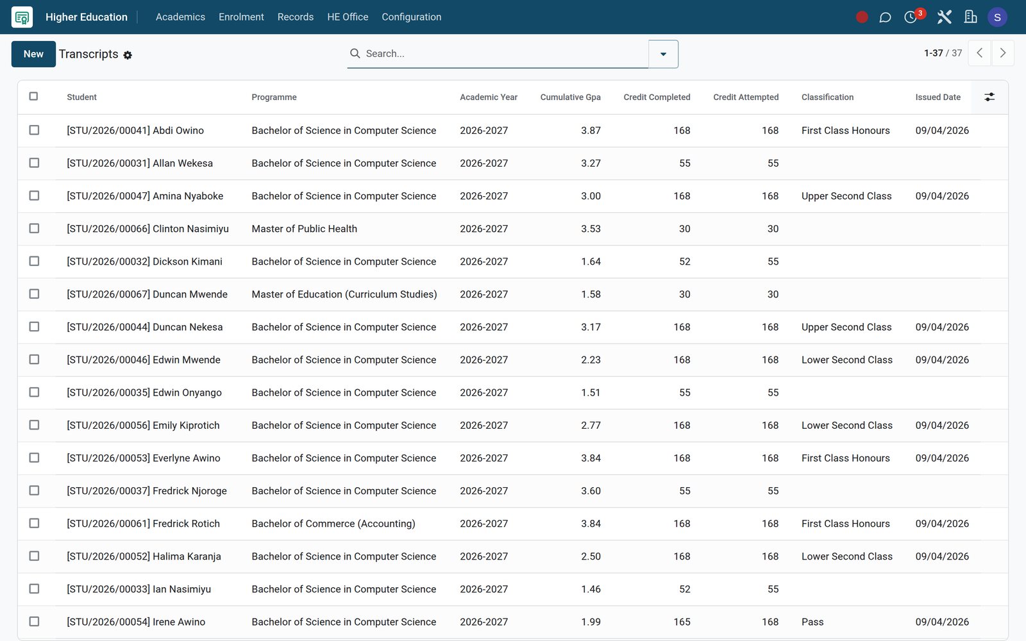This screenshot has height=641, width=1026.
Task: Open the conversations chat icon
Action: coord(885,17)
